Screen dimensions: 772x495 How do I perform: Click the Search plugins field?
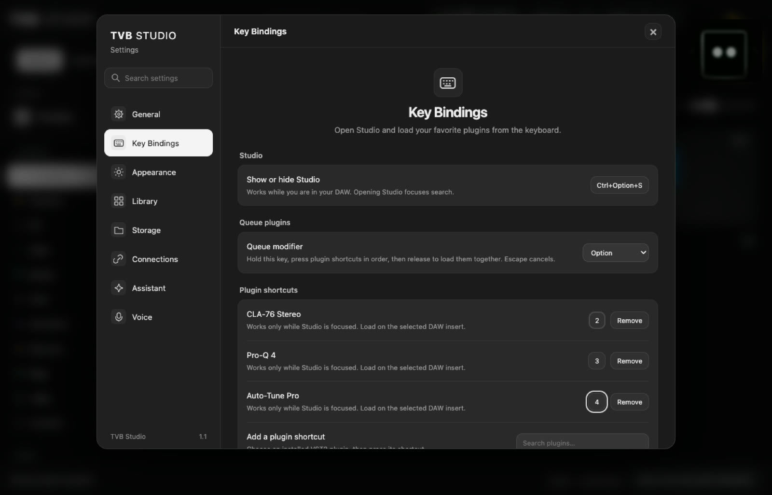(x=582, y=442)
